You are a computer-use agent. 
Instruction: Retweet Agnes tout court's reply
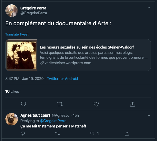(58, 133)
